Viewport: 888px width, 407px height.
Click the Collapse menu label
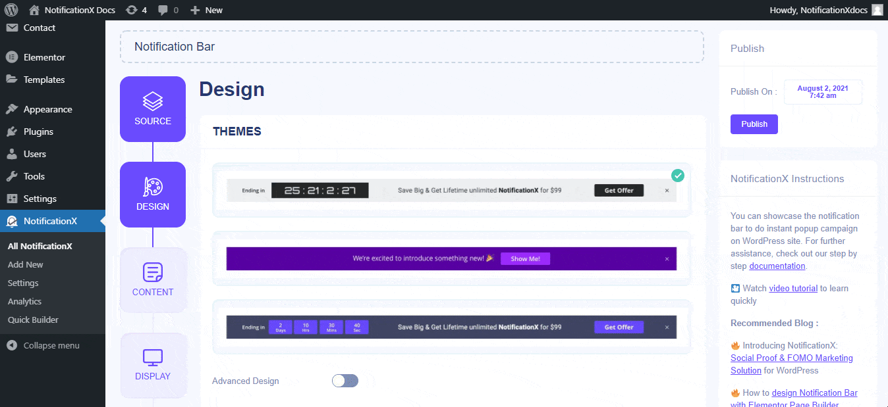tap(51, 345)
